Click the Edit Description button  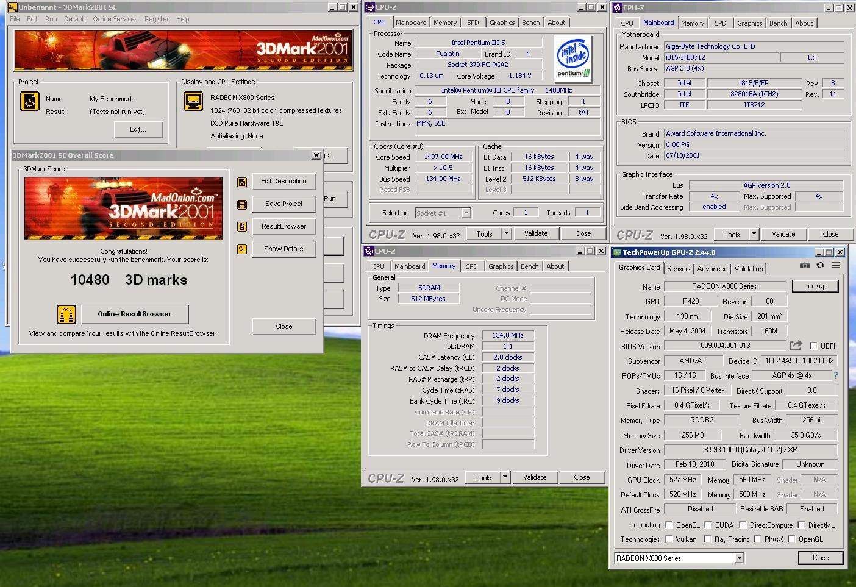pos(284,181)
